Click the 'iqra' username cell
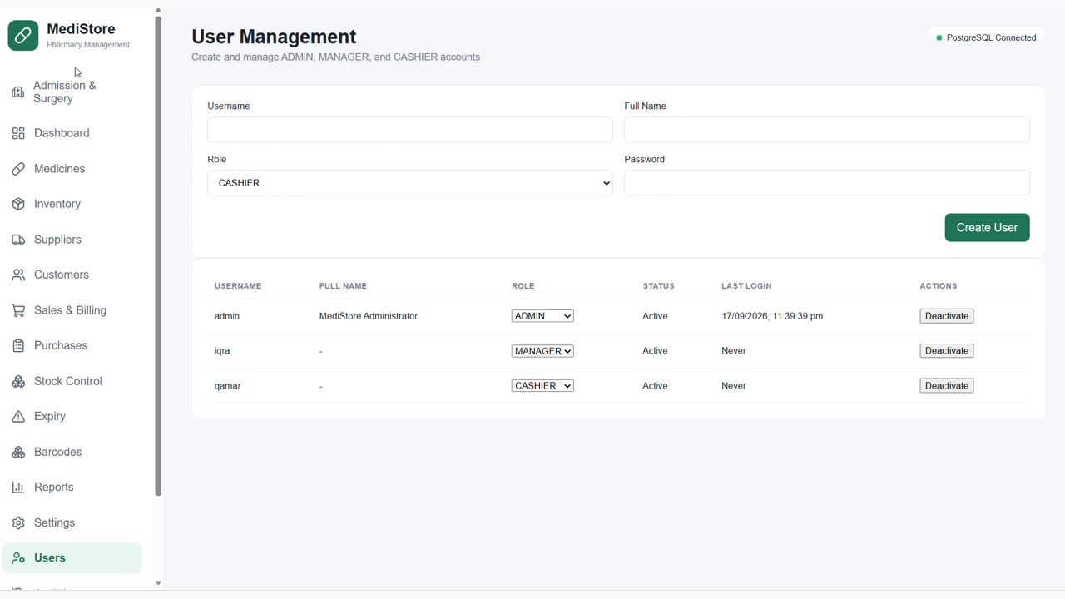 pyautogui.click(x=222, y=351)
